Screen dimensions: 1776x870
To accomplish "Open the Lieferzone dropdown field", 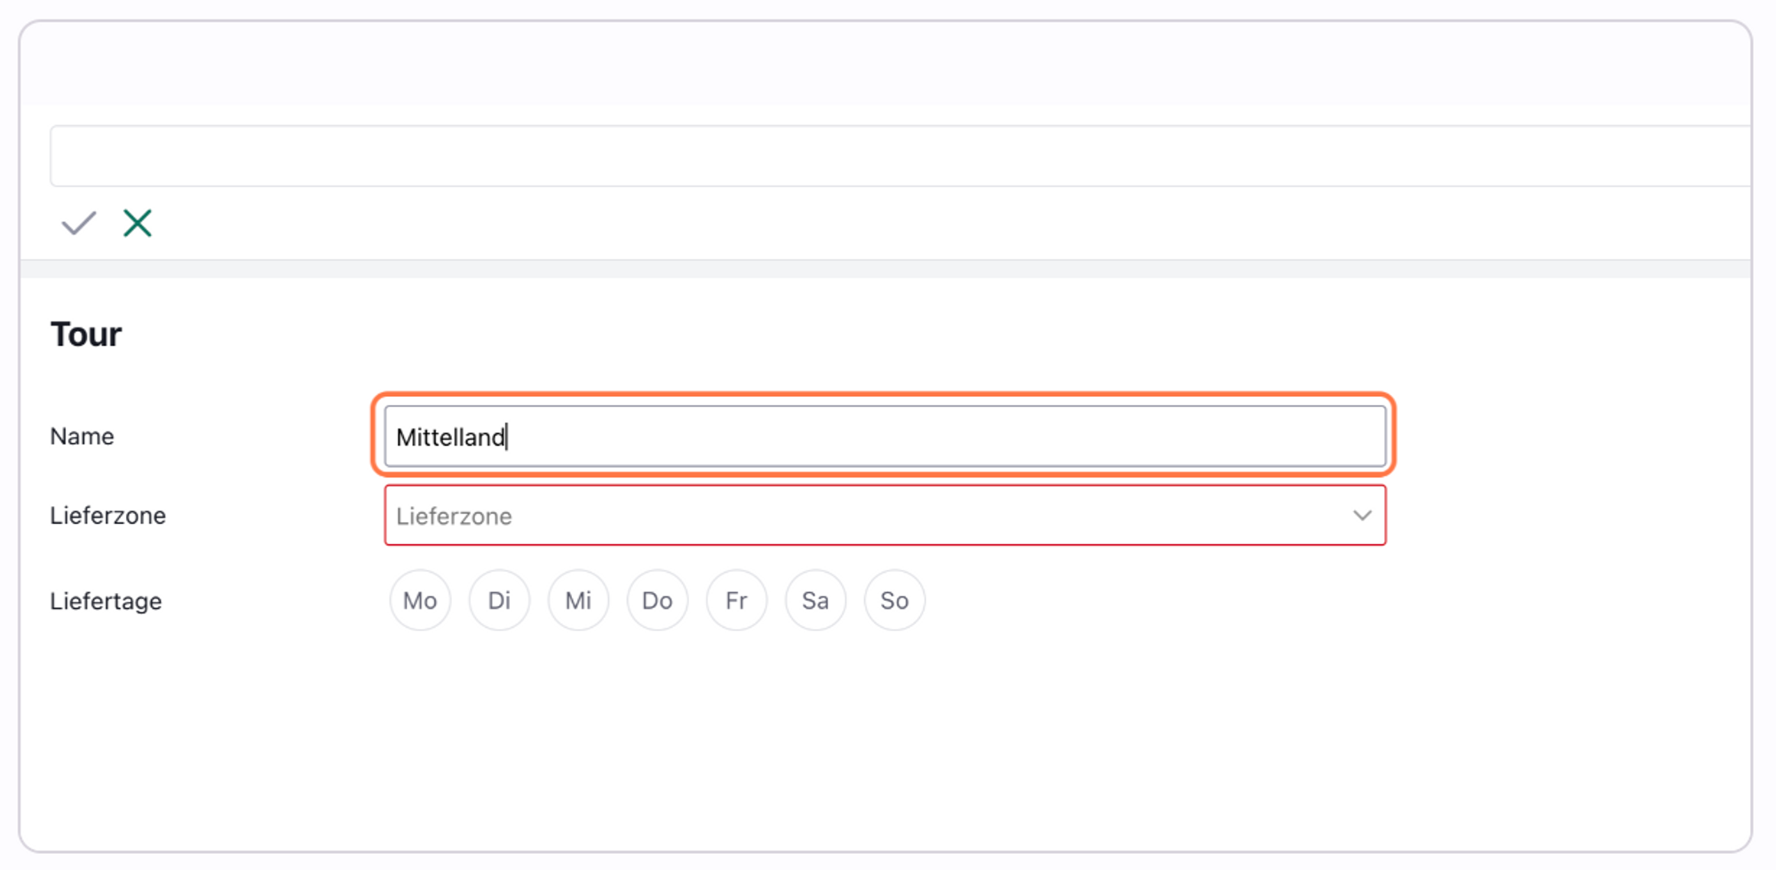I will 870,516.
